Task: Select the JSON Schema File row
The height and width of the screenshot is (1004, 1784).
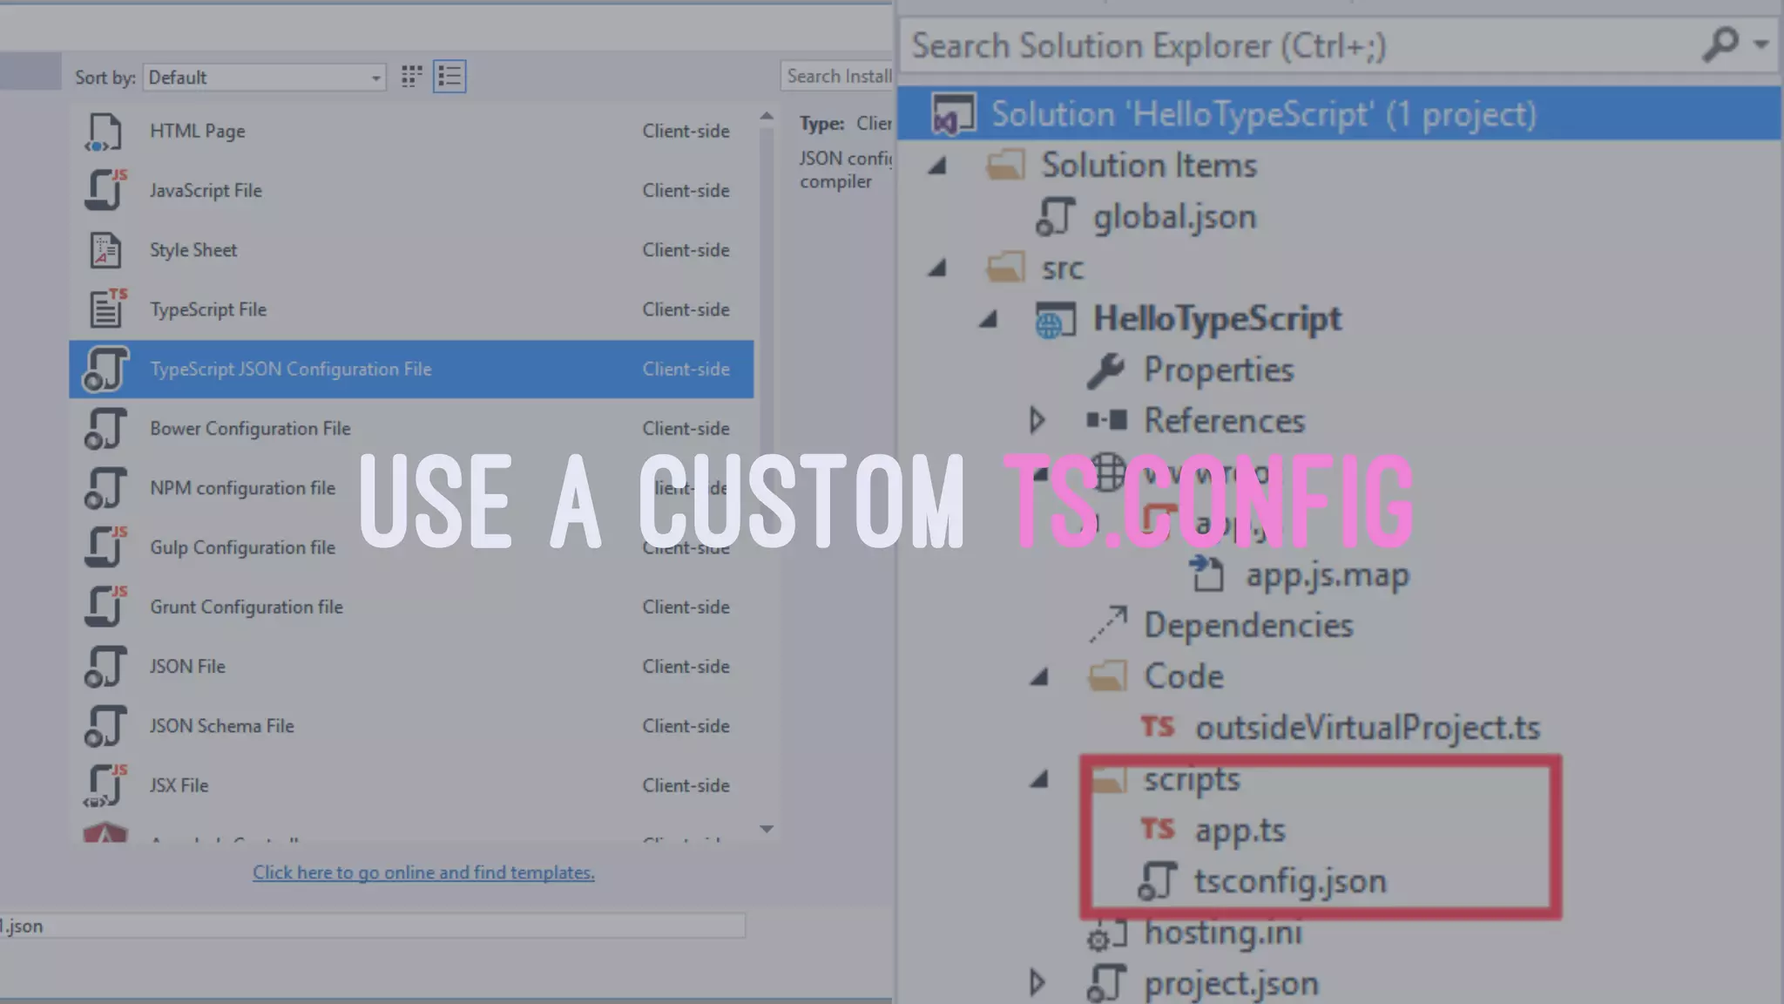Action: 411,726
